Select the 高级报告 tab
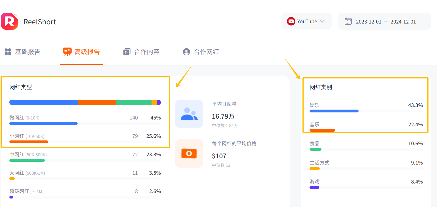This screenshot has height=207, width=437. point(87,52)
